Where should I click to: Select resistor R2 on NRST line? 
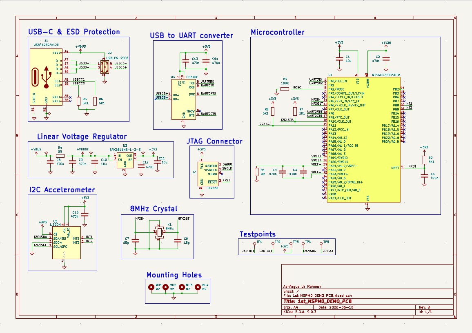[x=425, y=160]
